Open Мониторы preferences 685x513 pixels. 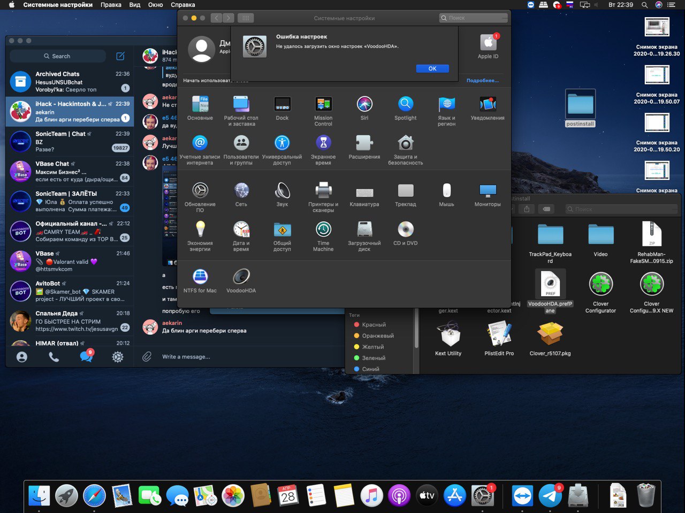pyautogui.click(x=488, y=194)
